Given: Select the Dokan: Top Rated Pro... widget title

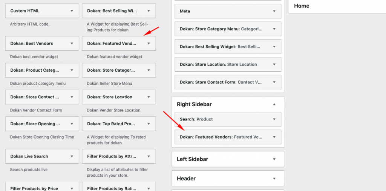Looking at the screenshot, I should (111, 123).
